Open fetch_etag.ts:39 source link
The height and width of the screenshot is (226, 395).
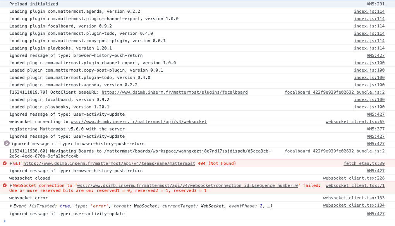[x=364, y=163]
